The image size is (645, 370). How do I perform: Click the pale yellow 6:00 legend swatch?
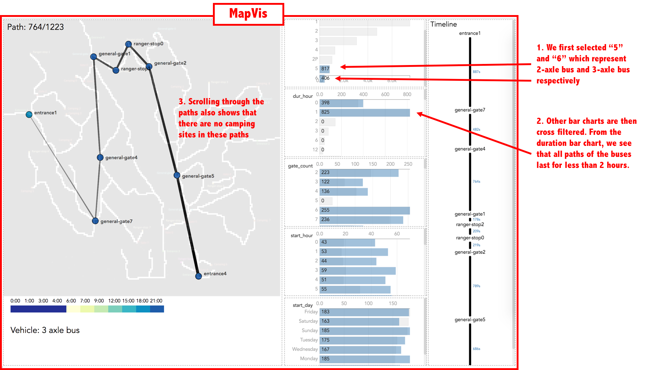[x=73, y=309]
